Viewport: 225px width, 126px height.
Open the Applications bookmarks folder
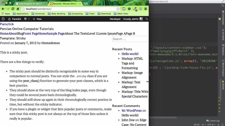click(21, 14)
